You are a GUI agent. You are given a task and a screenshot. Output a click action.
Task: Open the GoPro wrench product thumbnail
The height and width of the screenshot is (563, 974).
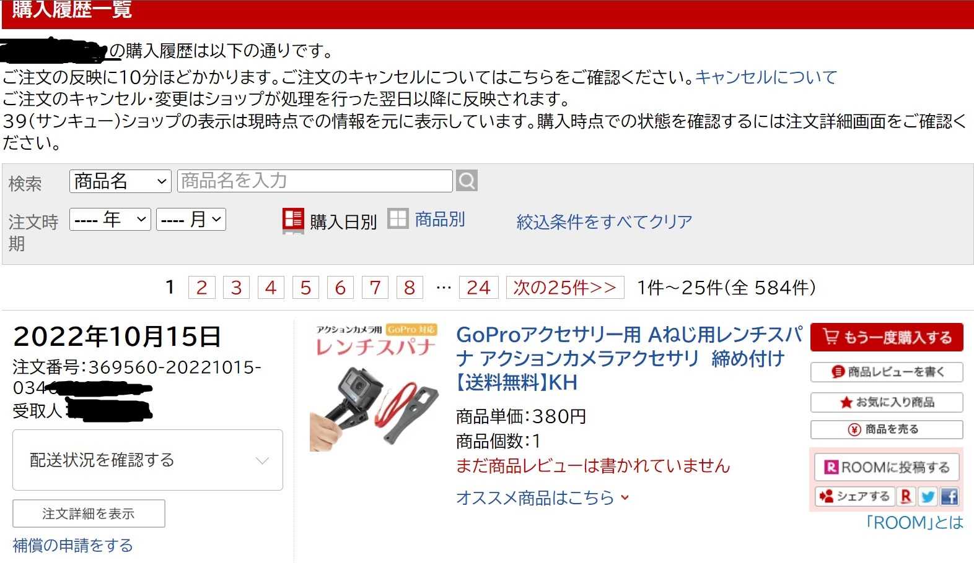(x=375, y=387)
